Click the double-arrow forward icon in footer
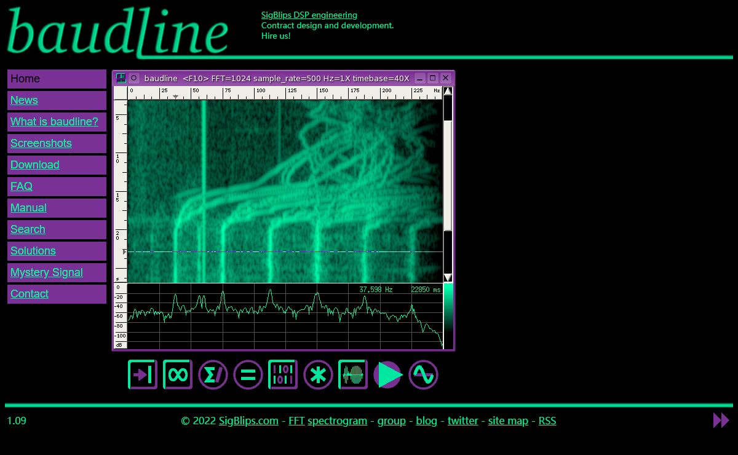The height and width of the screenshot is (455, 738). 721,421
